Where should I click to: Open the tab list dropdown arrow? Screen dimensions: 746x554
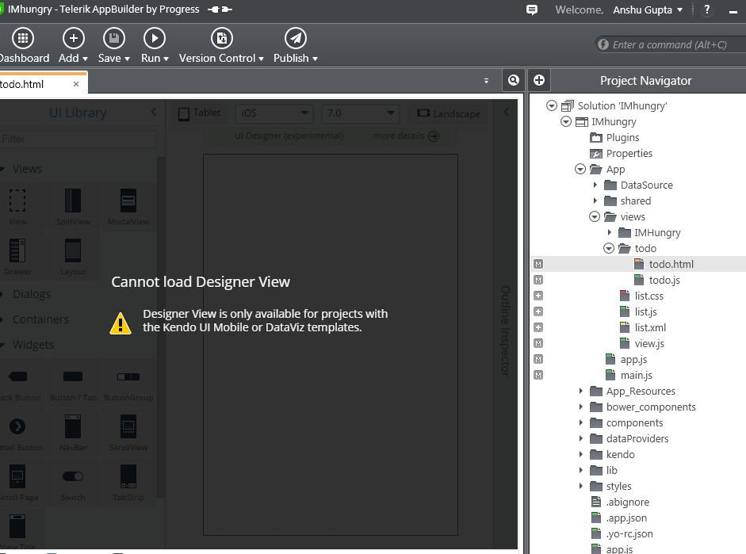(x=486, y=81)
